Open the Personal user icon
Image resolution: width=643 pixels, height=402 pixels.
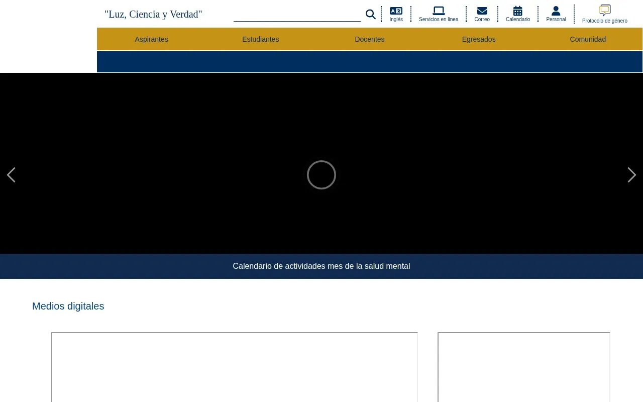point(556,11)
